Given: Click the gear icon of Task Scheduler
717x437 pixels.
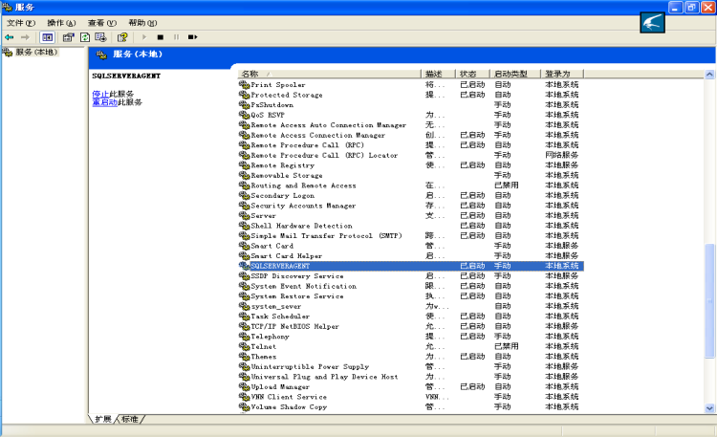Looking at the screenshot, I should [244, 317].
